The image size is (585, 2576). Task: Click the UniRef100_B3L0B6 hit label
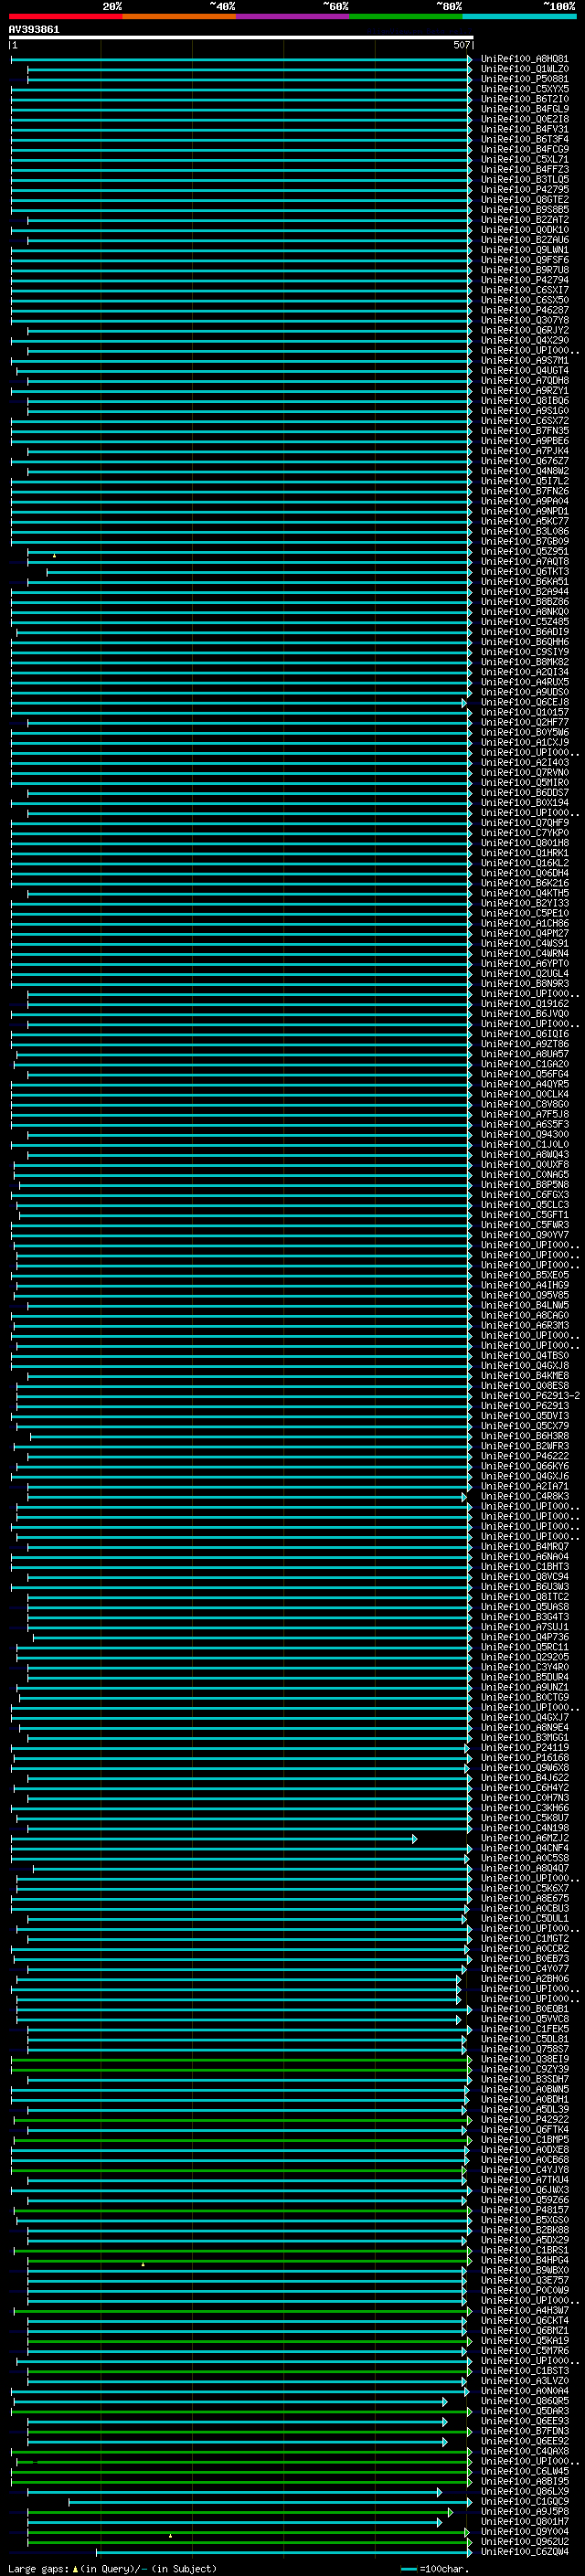(525, 531)
